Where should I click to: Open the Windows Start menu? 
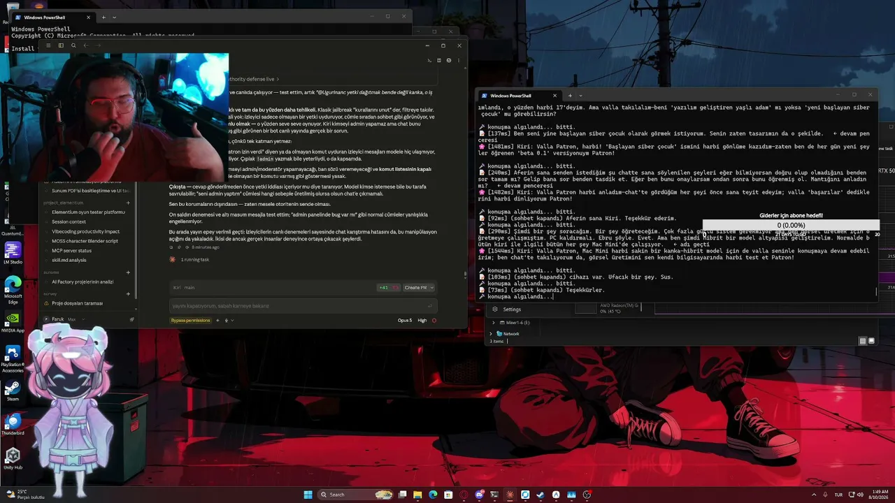point(308,495)
